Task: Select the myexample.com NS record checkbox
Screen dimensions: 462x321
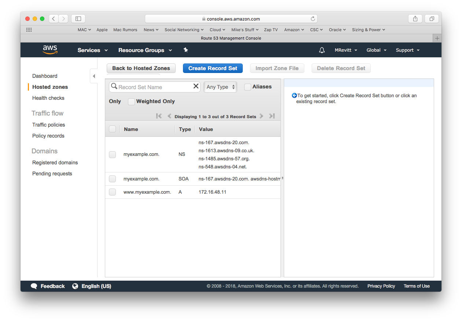Action: pos(113,154)
